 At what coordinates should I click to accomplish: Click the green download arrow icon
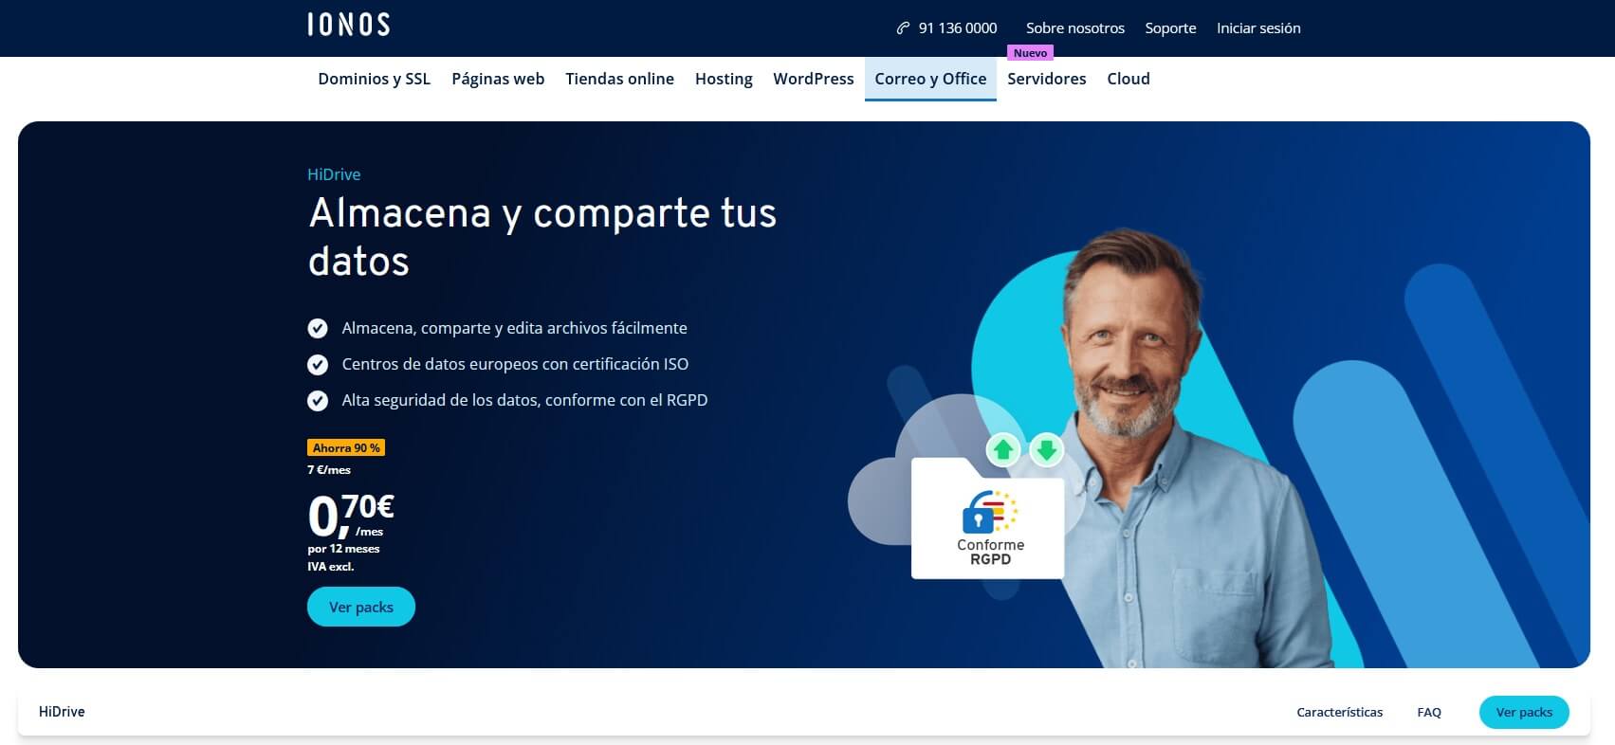(1047, 449)
